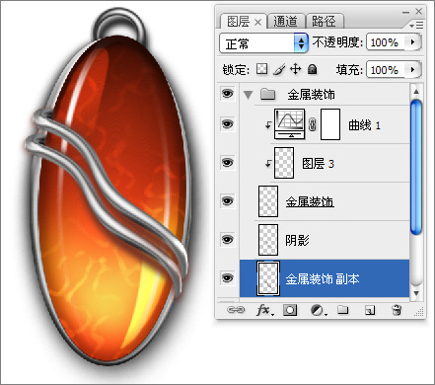Open the fx layer style menu
Image resolution: width=435 pixels, height=385 pixels.
point(264,310)
